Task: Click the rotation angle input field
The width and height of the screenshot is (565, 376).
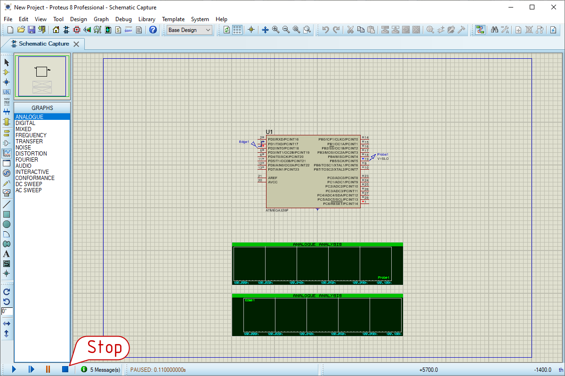Action: 7,311
